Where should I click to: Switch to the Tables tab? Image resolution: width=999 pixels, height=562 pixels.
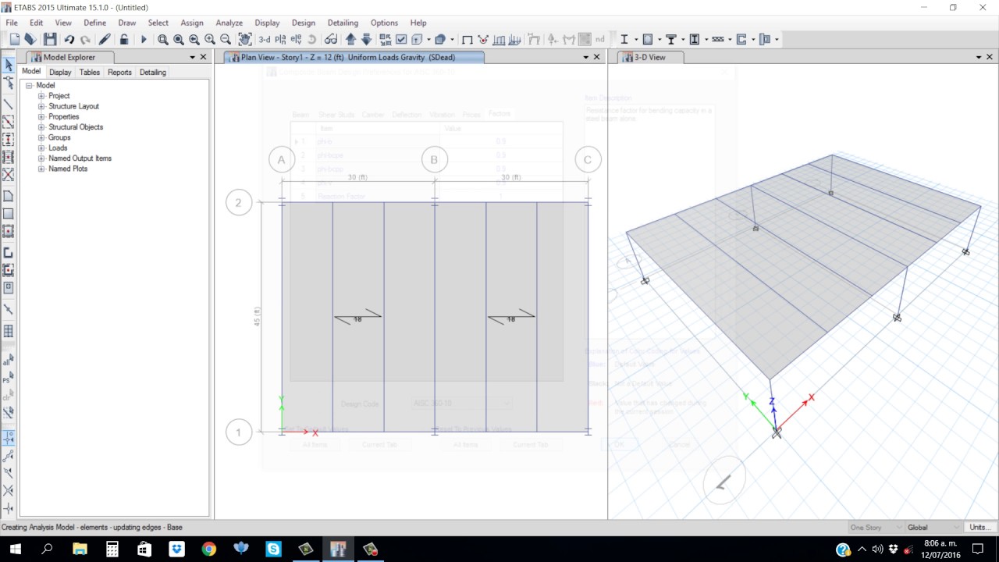tap(90, 72)
